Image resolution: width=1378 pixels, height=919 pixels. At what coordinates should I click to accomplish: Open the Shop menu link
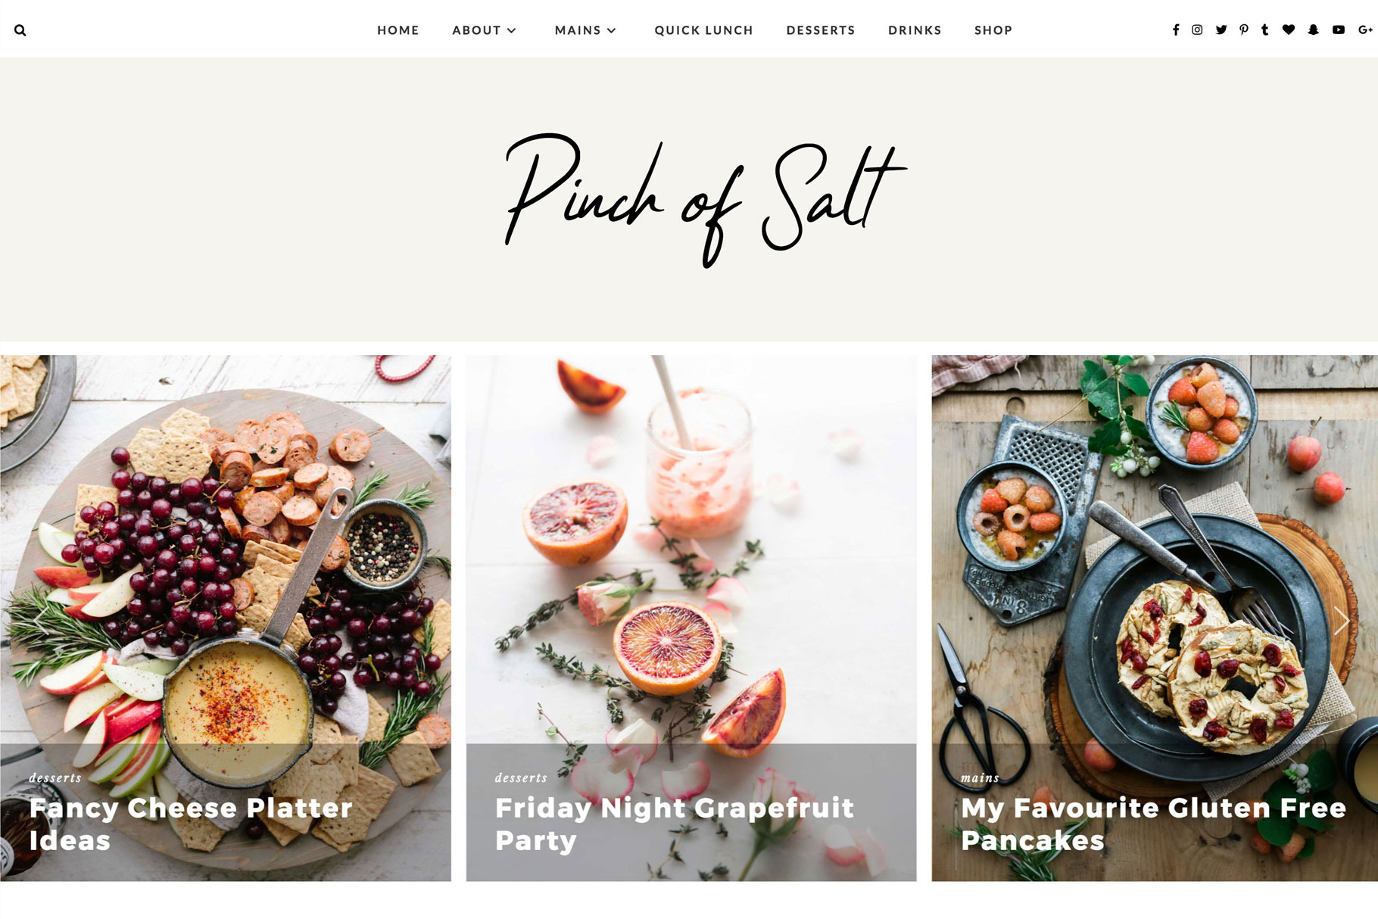point(993,30)
